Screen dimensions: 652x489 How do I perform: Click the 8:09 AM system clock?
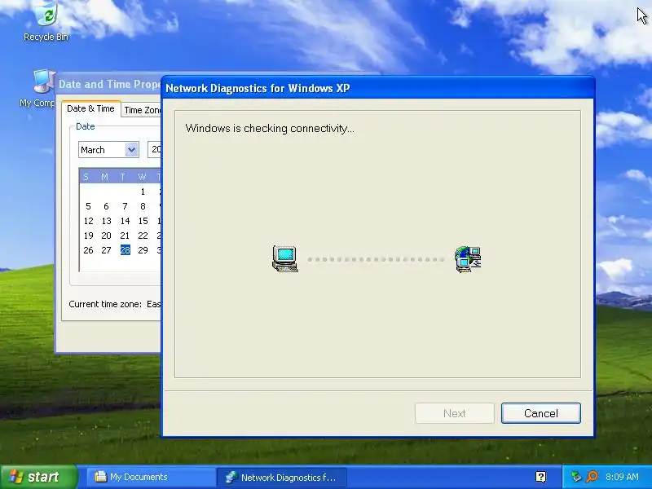622,477
